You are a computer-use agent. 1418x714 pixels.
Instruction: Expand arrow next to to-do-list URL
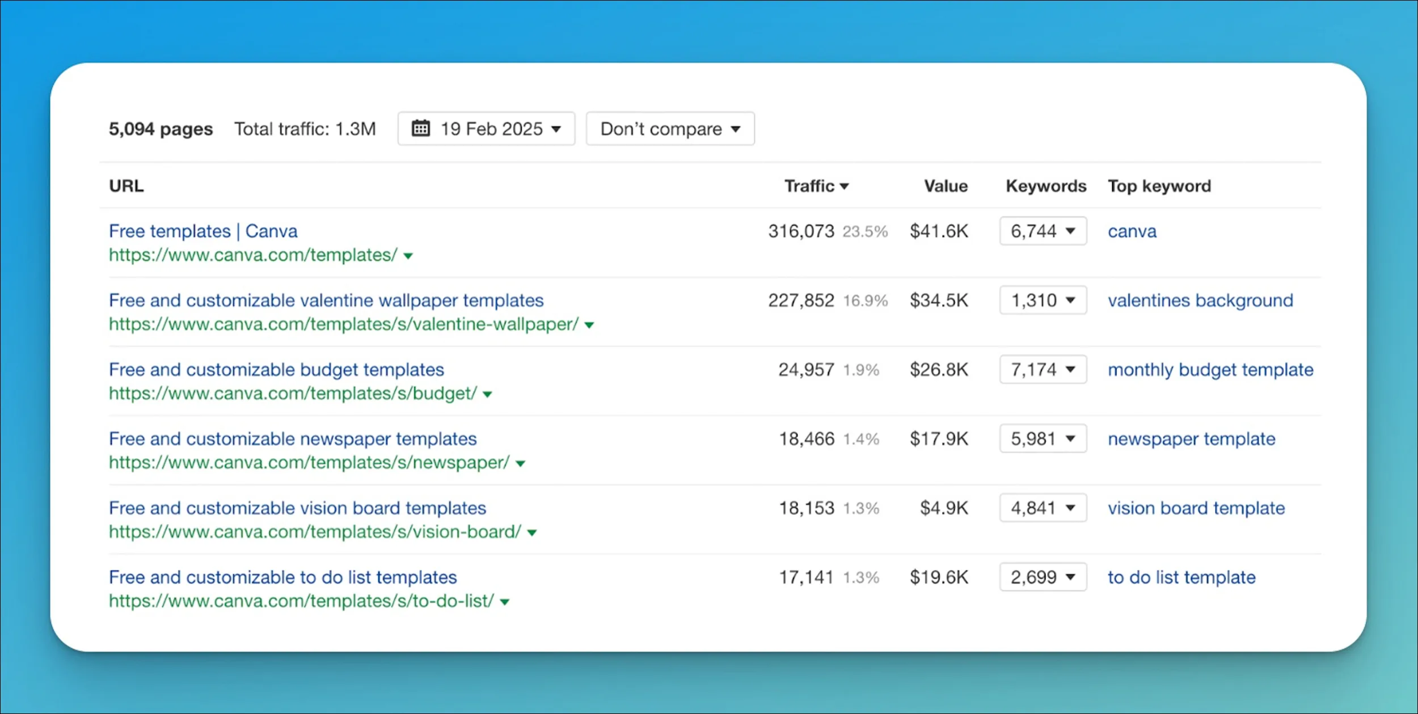(x=504, y=602)
